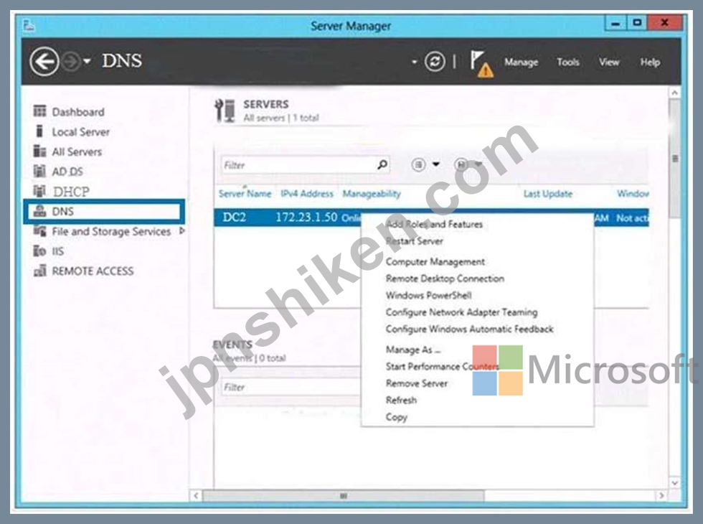This screenshot has height=524, width=703.
Task: Click the events Filter input field
Action: point(291,387)
